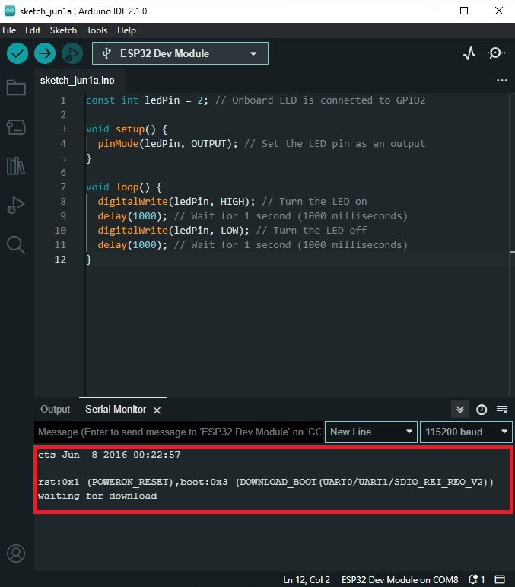515x587 pixels.
Task: Click the 'digitalWrite(ledPin, LOW);' statement
Action: pyautogui.click(x=173, y=230)
